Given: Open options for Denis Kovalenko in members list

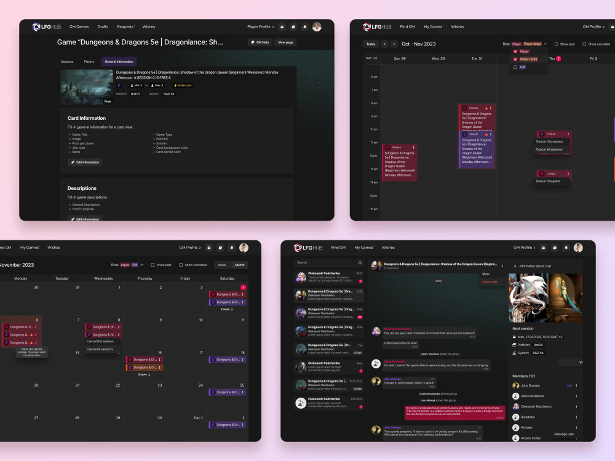Looking at the screenshot, I should coord(576,396).
